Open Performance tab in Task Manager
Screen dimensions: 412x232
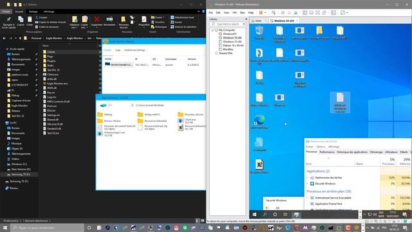tap(326, 152)
